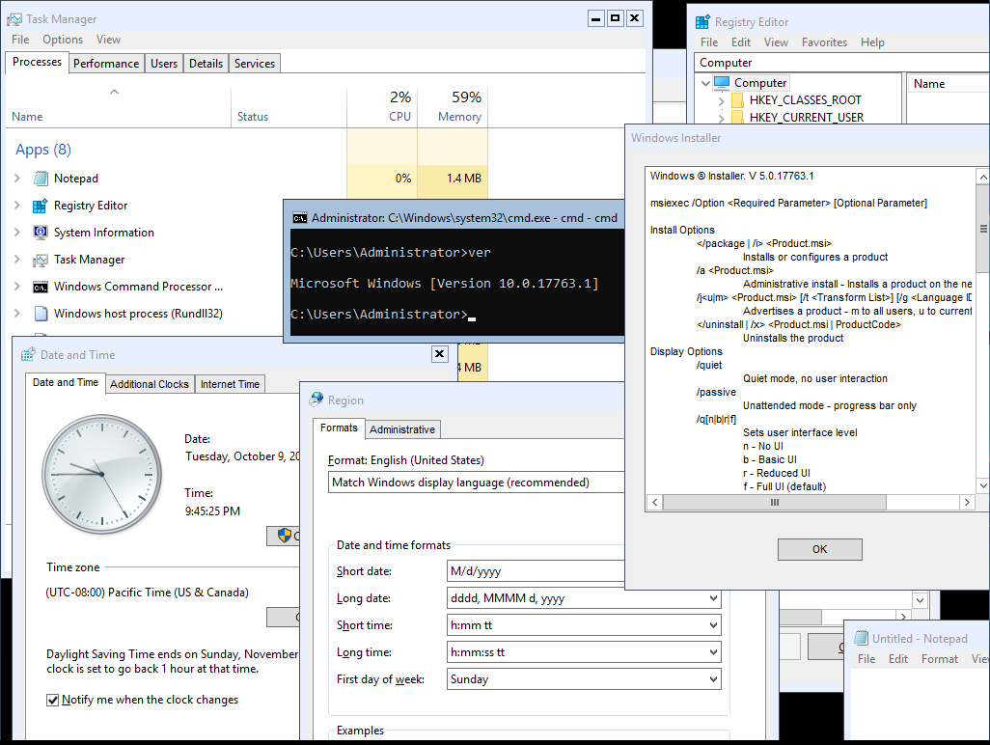Screen dimensions: 990x745
Task: Click the Computer icon in registry tree
Action: (x=722, y=83)
